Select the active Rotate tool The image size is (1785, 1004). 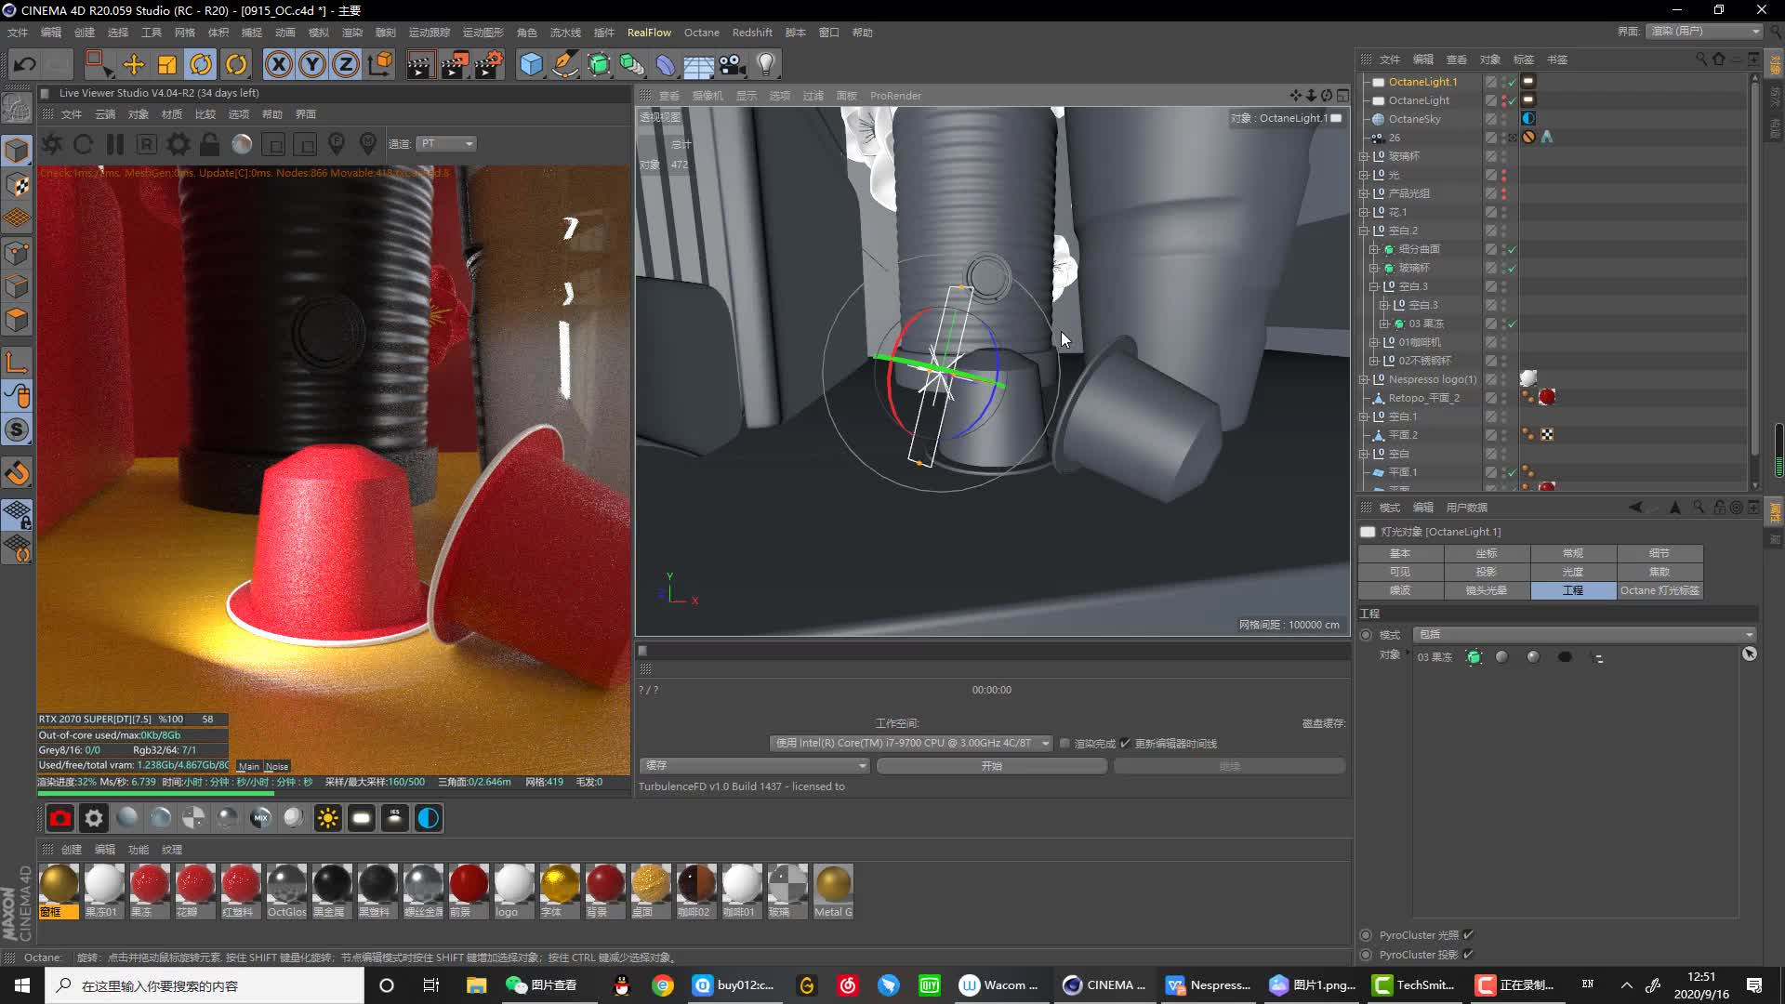(202, 64)
